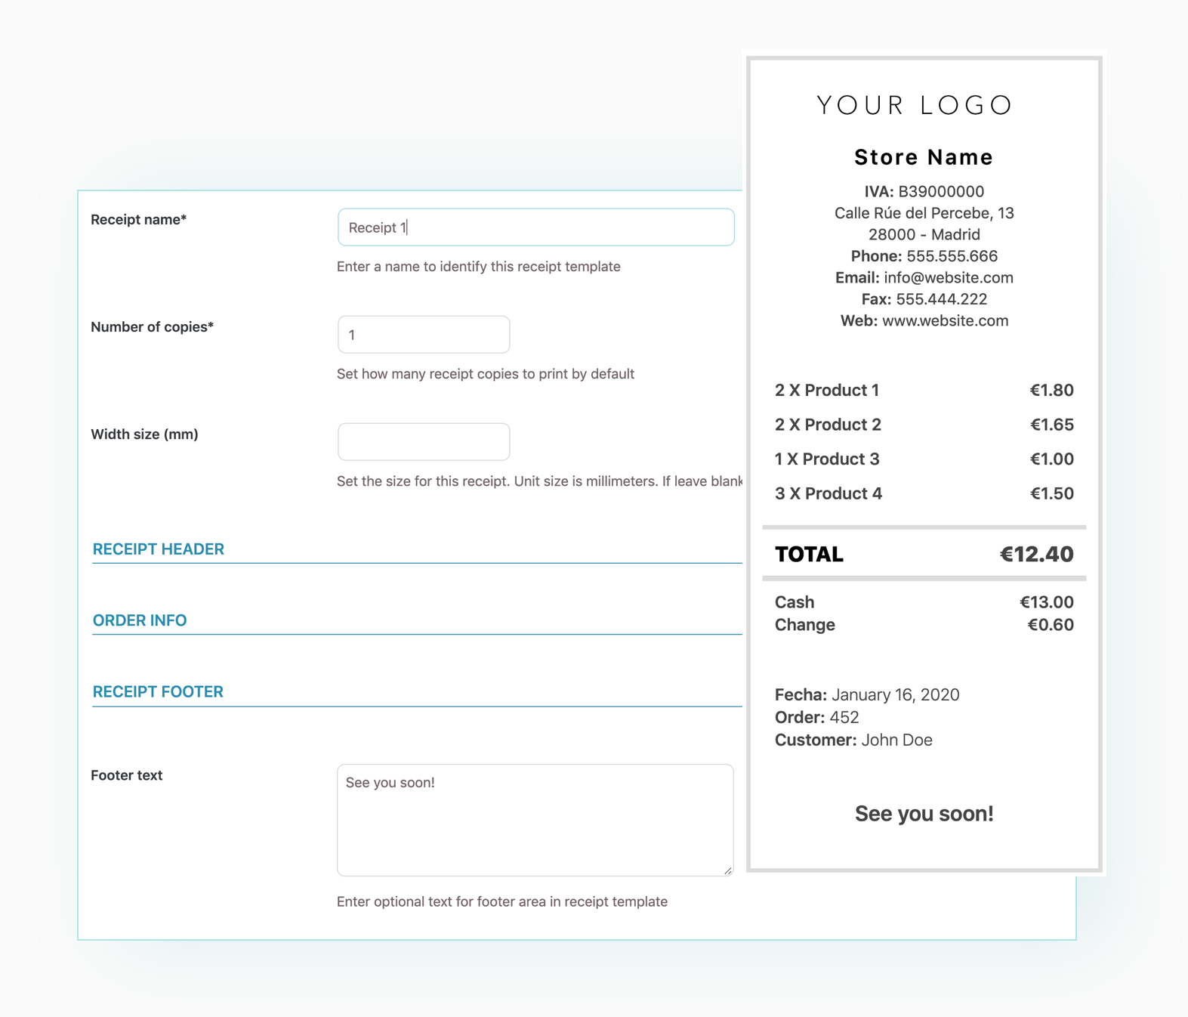Expand the RECEIPT HEADER section
The image size is (1188, 1017).
[x=159, y=549]
